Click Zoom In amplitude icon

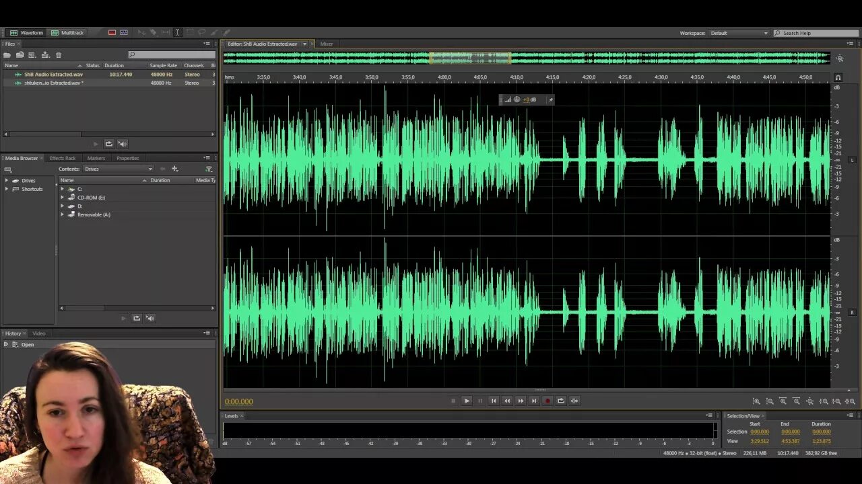pyautogui.click(x=756, y=401)
